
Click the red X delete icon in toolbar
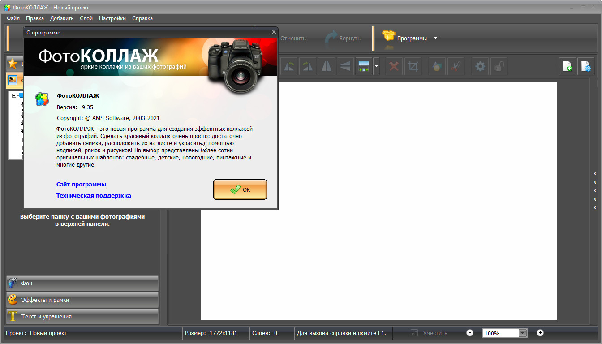pyautogui.click(x=394, y=67)
